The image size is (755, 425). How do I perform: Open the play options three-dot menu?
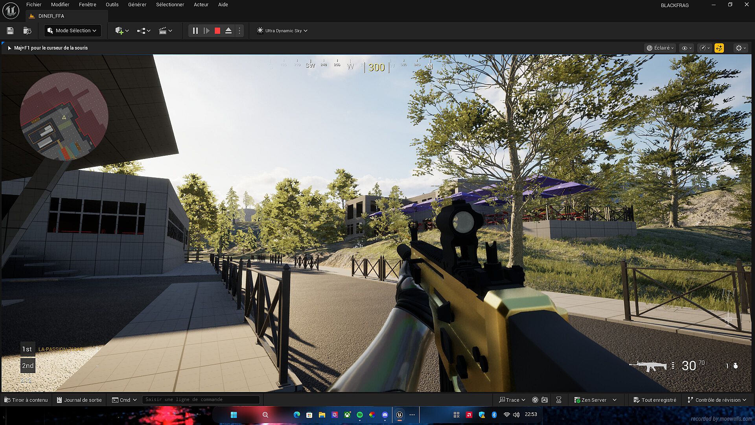coord(239,31)
